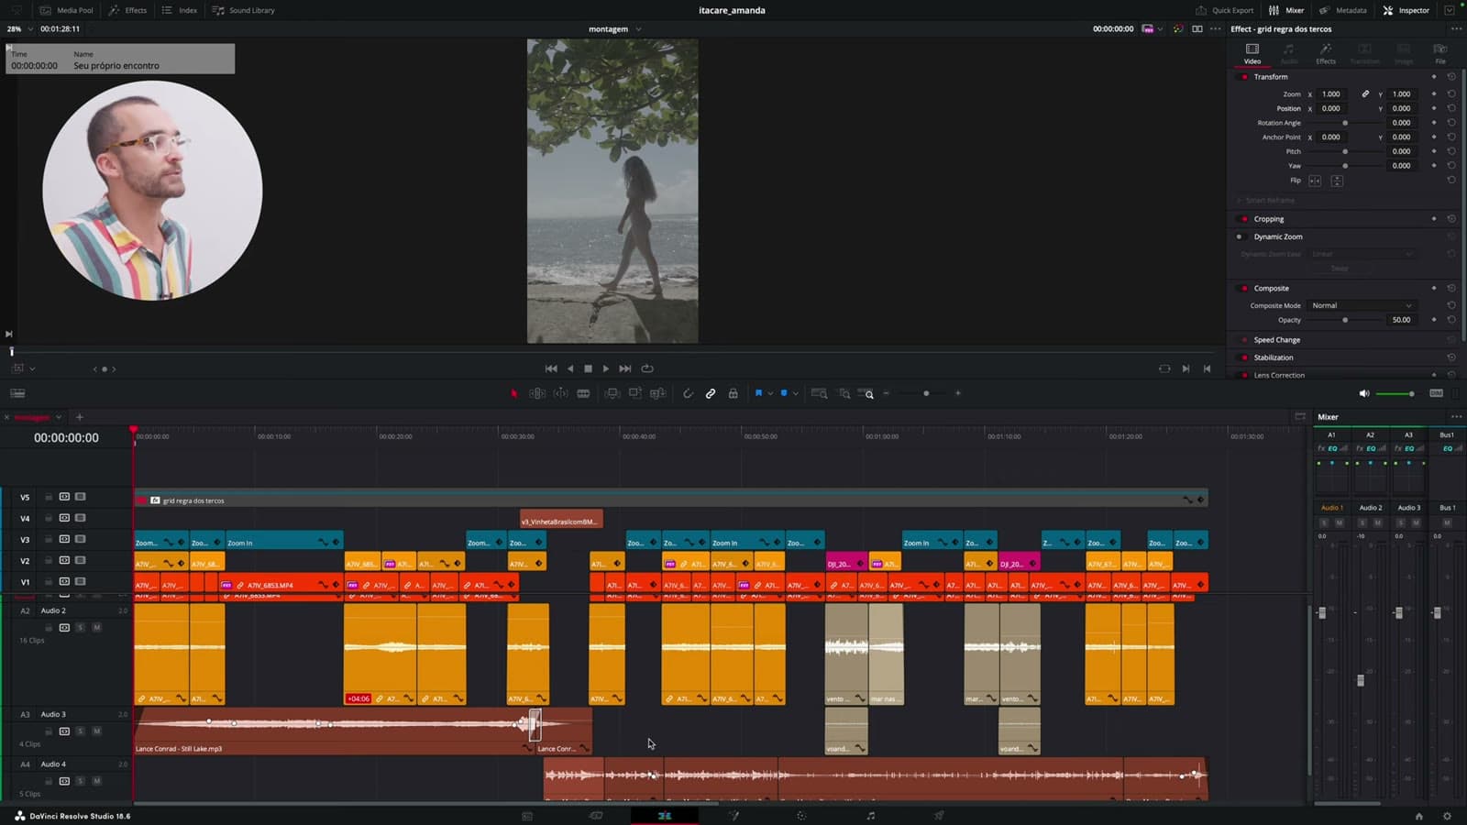1467x825 pixels.
Task: Open the Sound Library panel
Action: tap(243, 10)
